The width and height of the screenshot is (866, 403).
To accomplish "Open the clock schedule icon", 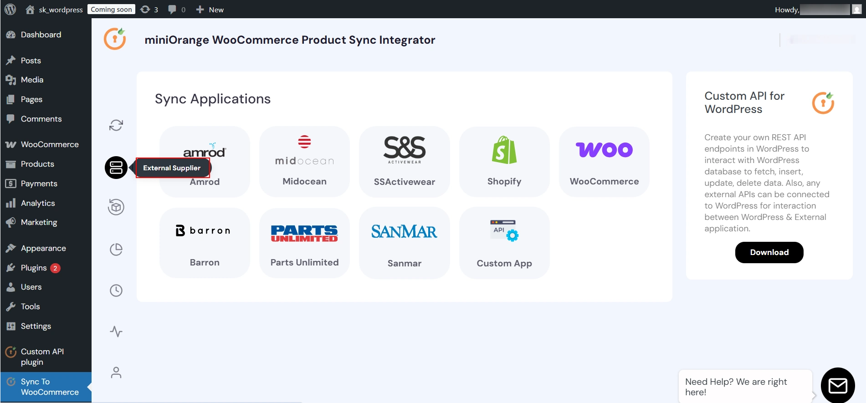I will pos(116,291).
